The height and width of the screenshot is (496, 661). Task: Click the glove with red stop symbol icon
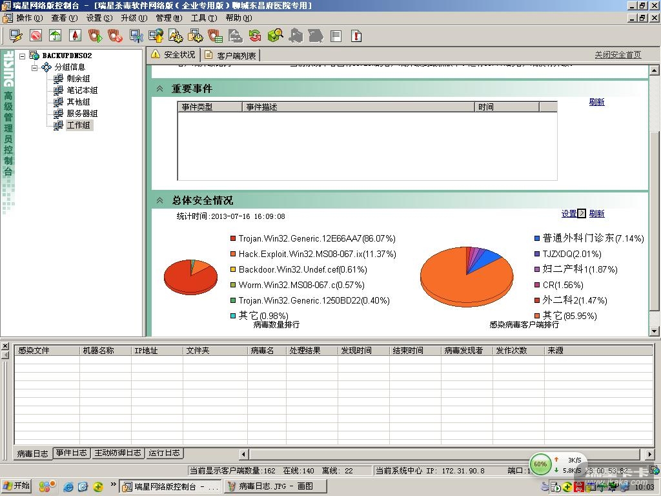click(x=115, y=36)
